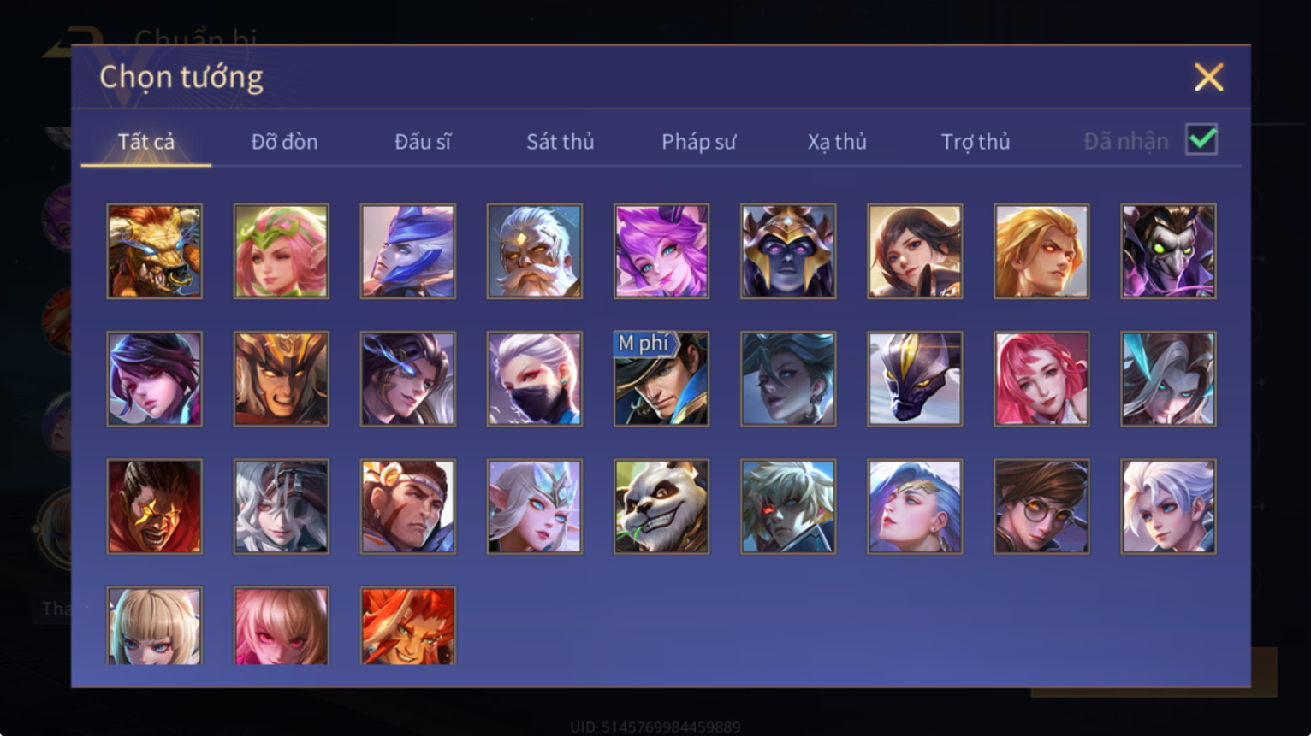The width and height of the screenshot is (1311, 736).
Task: Select the Tất cả tab
Action: (x=146, y=142)
